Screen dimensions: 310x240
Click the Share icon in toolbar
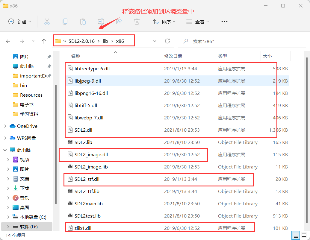coord(119,22)
